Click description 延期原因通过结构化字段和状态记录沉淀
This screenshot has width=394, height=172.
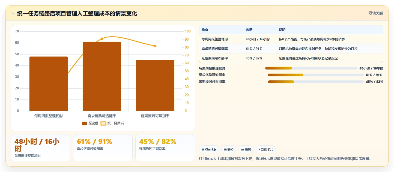308,58
